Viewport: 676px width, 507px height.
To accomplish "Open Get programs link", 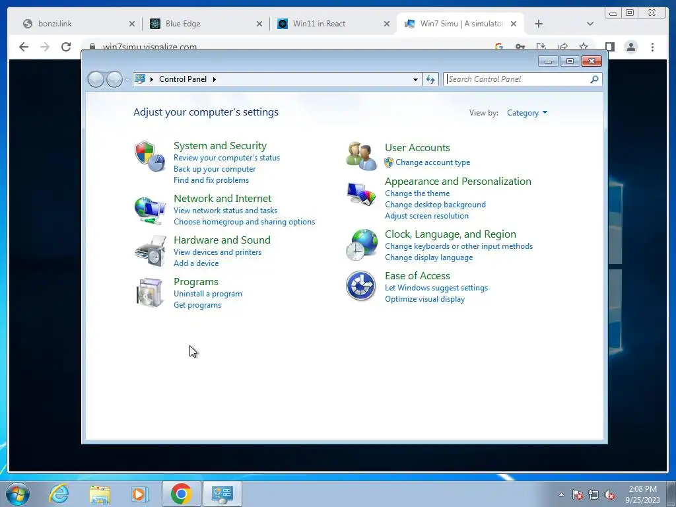I will coord(197,305).
